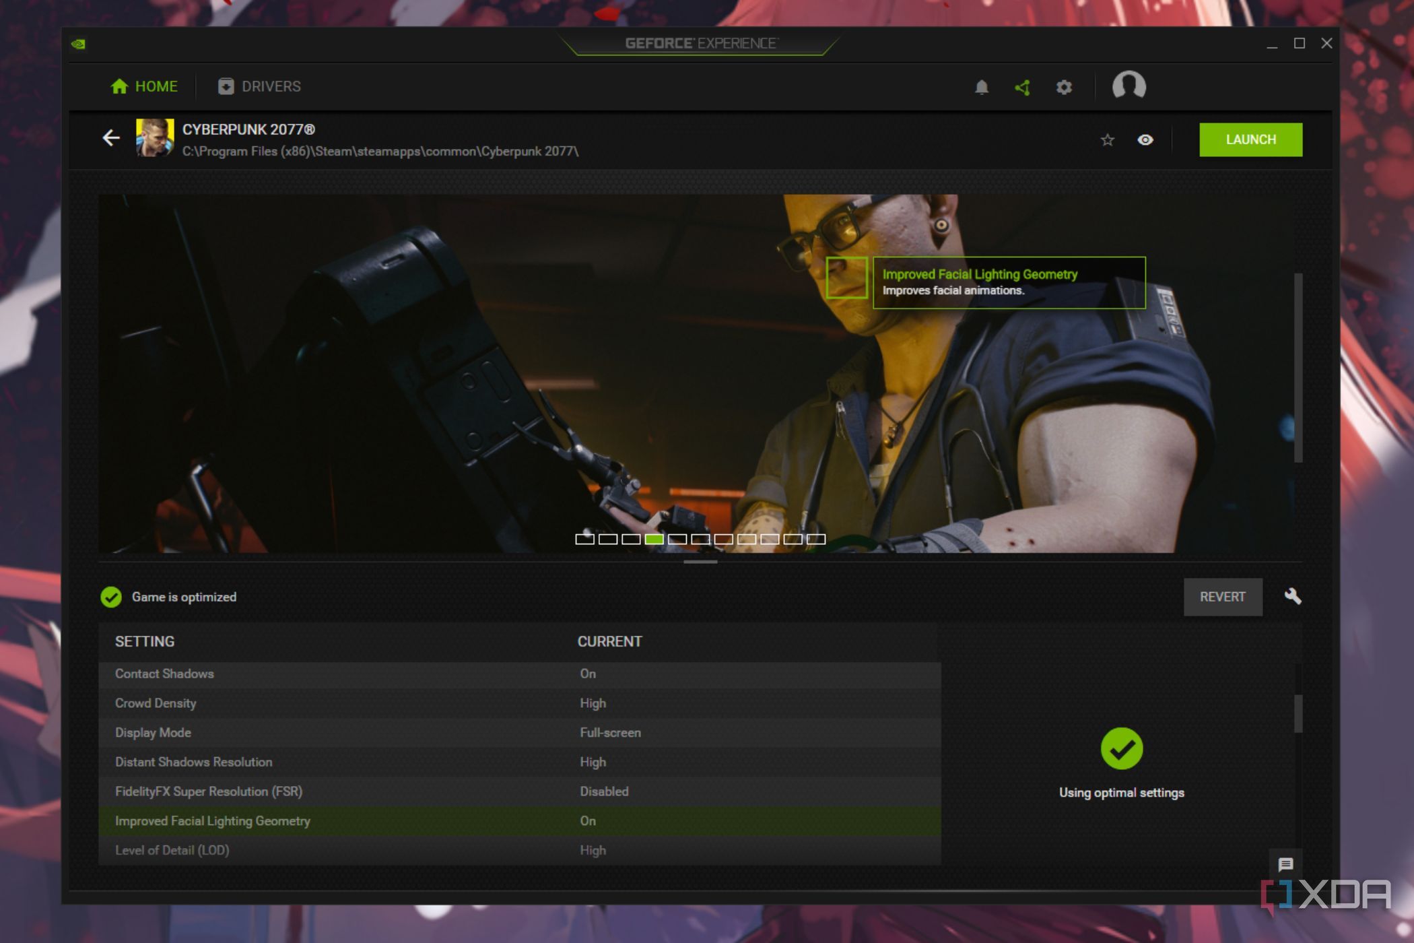This screenshot has height=943, width=1414.
Task: Click the game install path text
Action: point(380,152)
